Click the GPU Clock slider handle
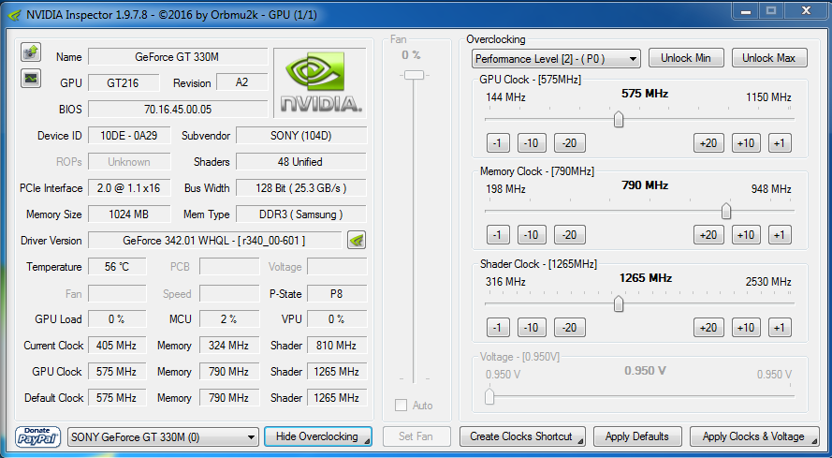This screenshot has width=832, height=458. click(619, 120)
